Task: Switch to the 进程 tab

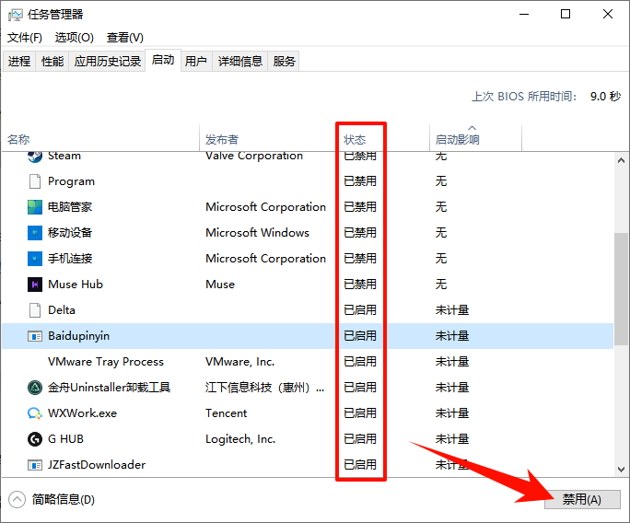Action: click(x=19, y=62)
